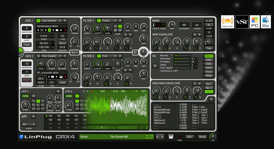Toggle GEN 1 power button
274x149 pixels.
(x=38, y=21)
